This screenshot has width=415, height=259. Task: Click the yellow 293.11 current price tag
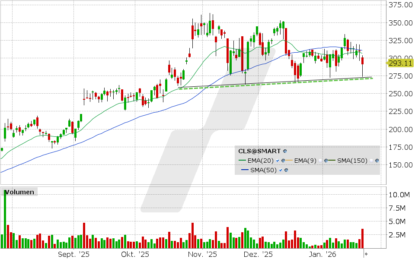(x=400, y=63)
